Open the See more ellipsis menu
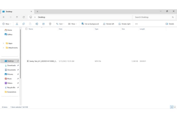Viewport: 177px width, 118px height. point(136,24)
